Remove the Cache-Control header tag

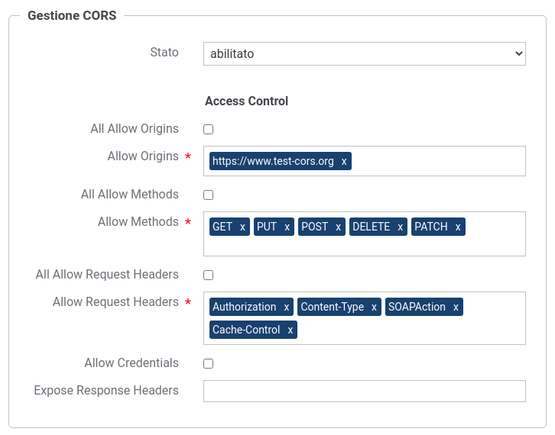coord(290,330)
